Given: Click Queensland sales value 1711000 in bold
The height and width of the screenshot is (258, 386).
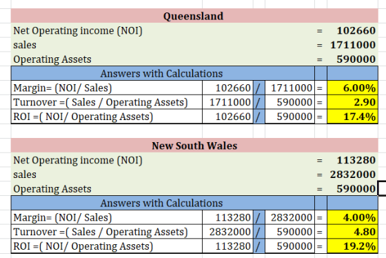Looking at the screenshot, I should [x=353, y=45].
